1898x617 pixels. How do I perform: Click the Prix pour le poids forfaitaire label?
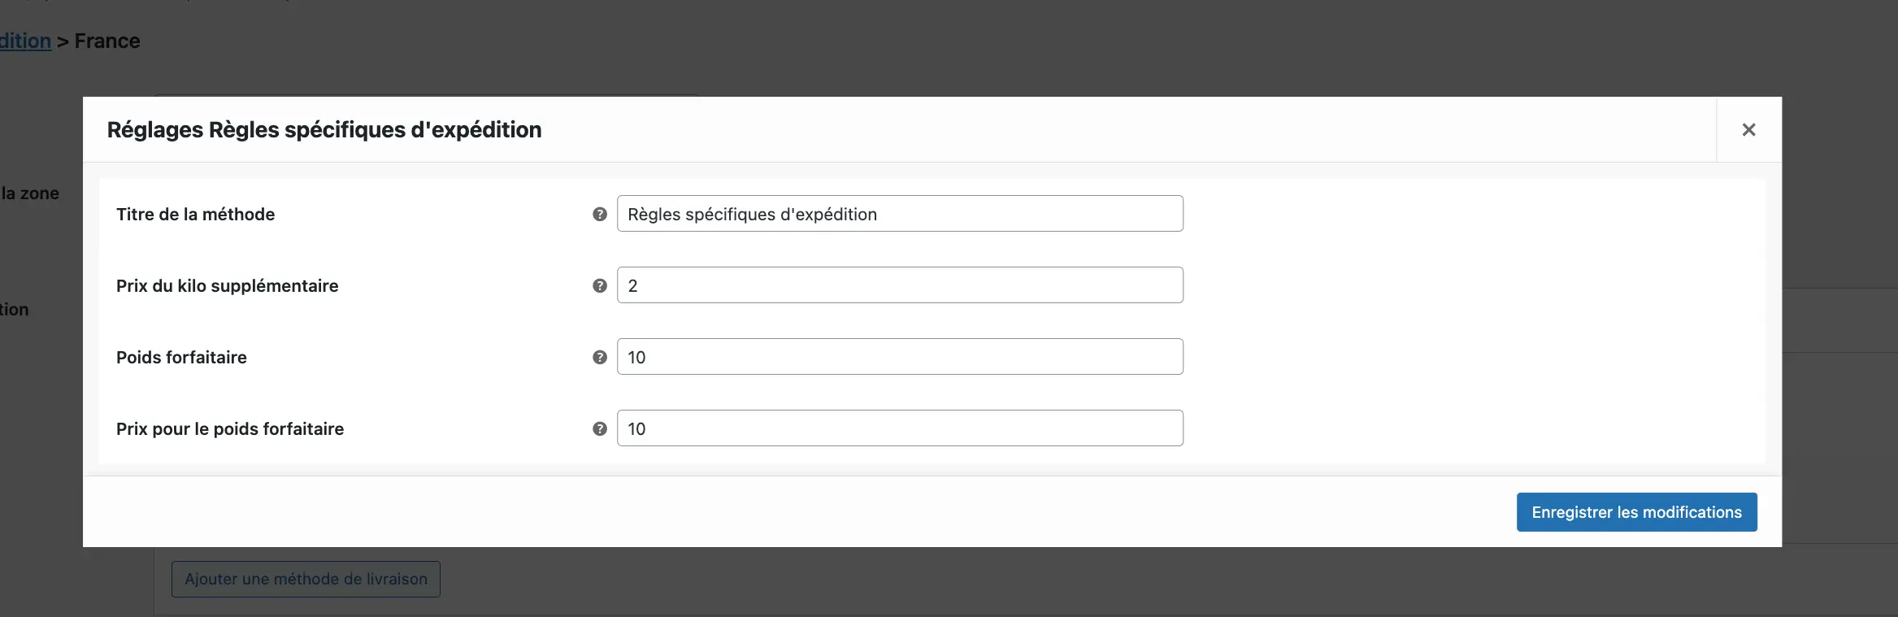tap(230, 429)
